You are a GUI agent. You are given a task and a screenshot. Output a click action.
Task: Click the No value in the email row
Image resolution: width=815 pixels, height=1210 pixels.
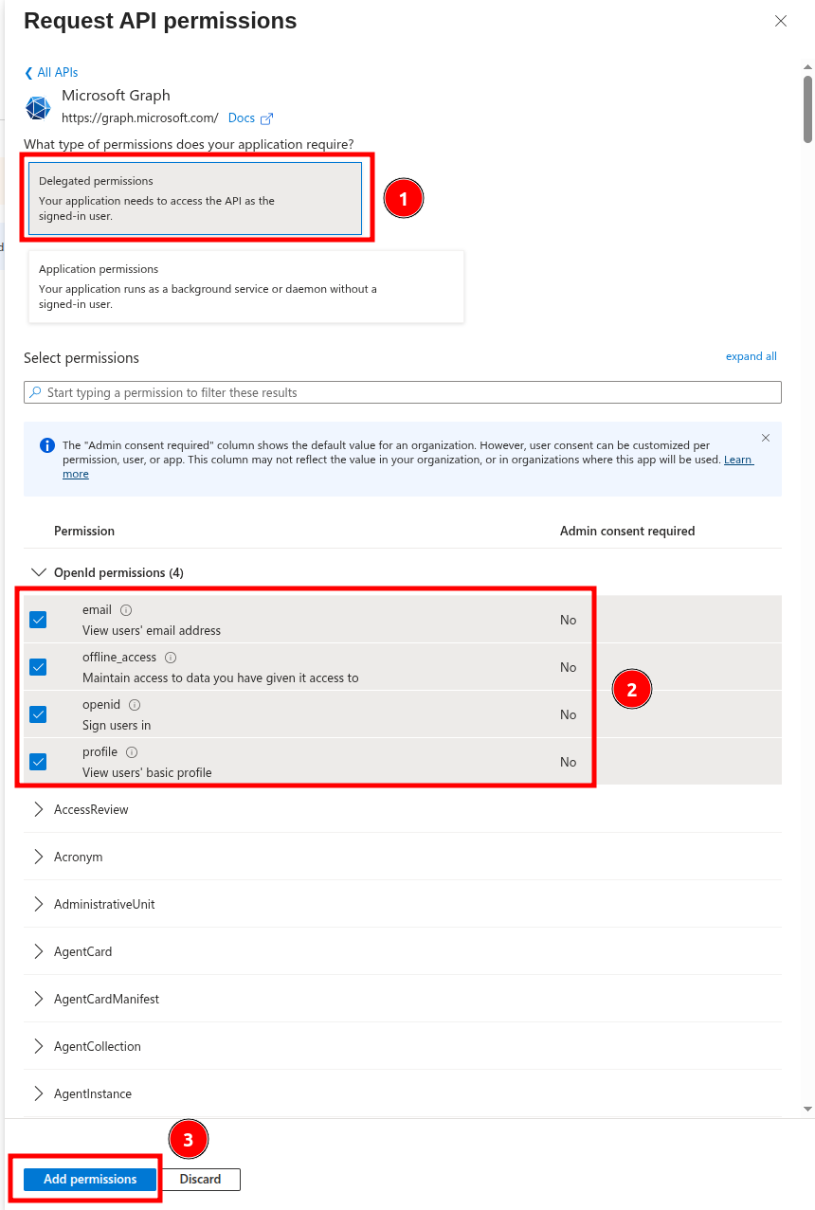[568, 620]
